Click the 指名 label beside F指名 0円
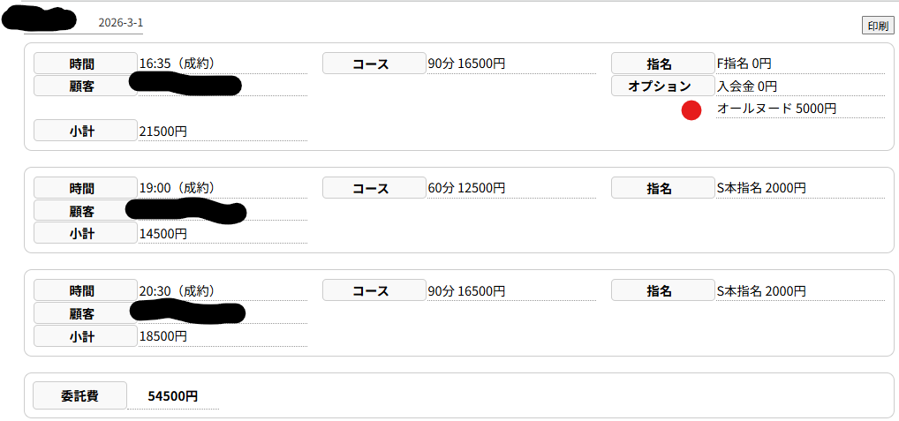899x421 pixels. [x=662, y=64]
